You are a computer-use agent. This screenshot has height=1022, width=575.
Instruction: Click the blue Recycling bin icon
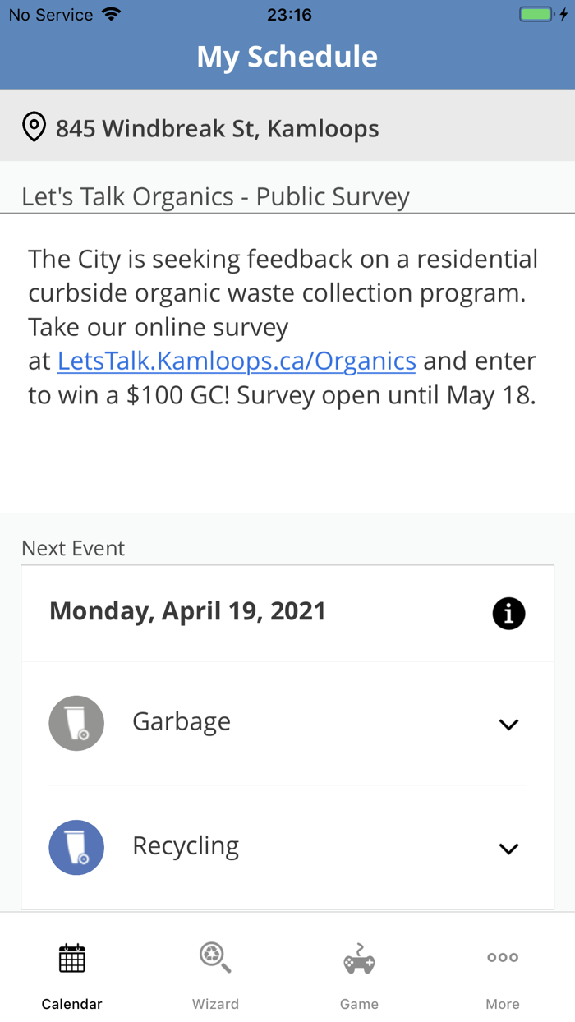click(x=76, y=847)
